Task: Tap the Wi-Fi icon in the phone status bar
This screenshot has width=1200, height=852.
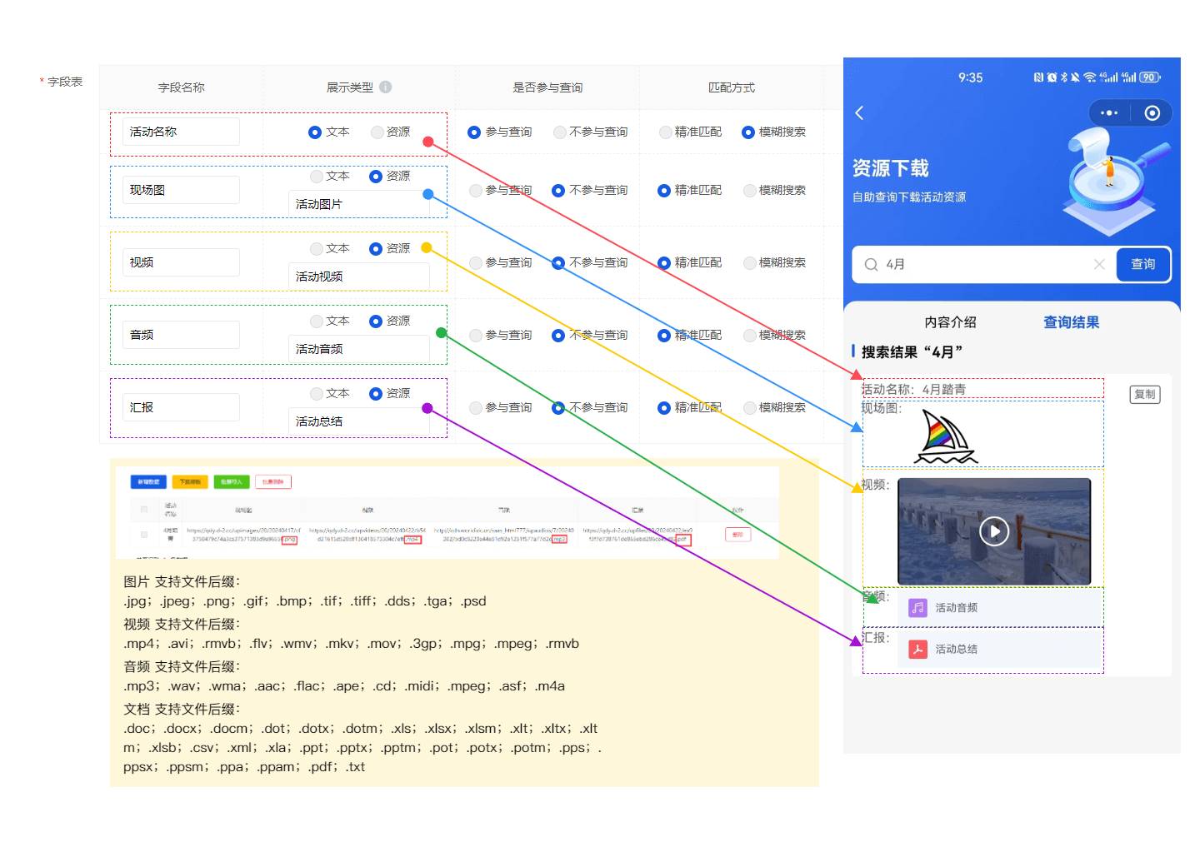Action: [1091, 77]
